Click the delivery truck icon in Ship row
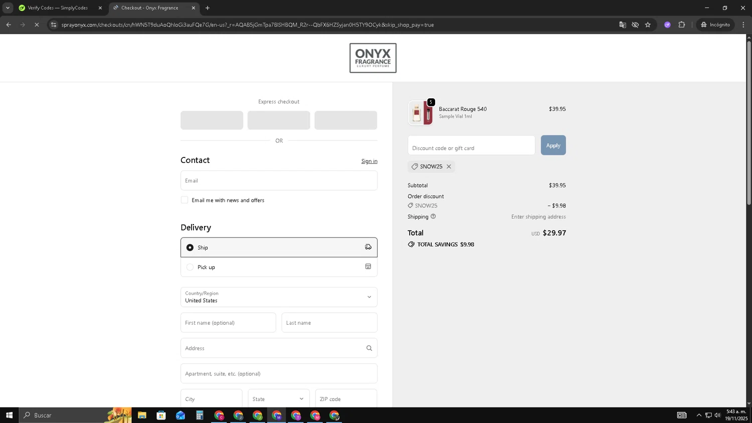The image size is (752, 423). point(368,247)
